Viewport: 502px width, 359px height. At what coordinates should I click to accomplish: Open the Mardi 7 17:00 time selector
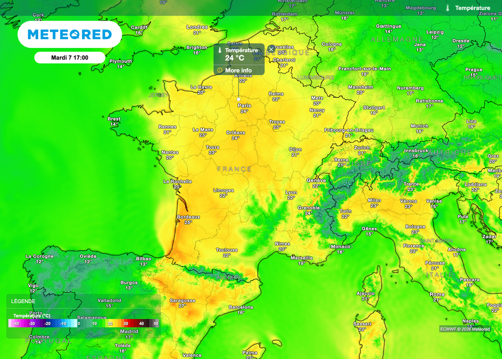(70, 57)
